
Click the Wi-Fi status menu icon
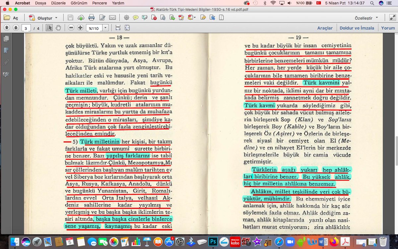(273, 3)
